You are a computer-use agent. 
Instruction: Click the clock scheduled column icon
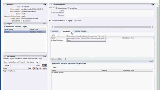coord(40,68)
